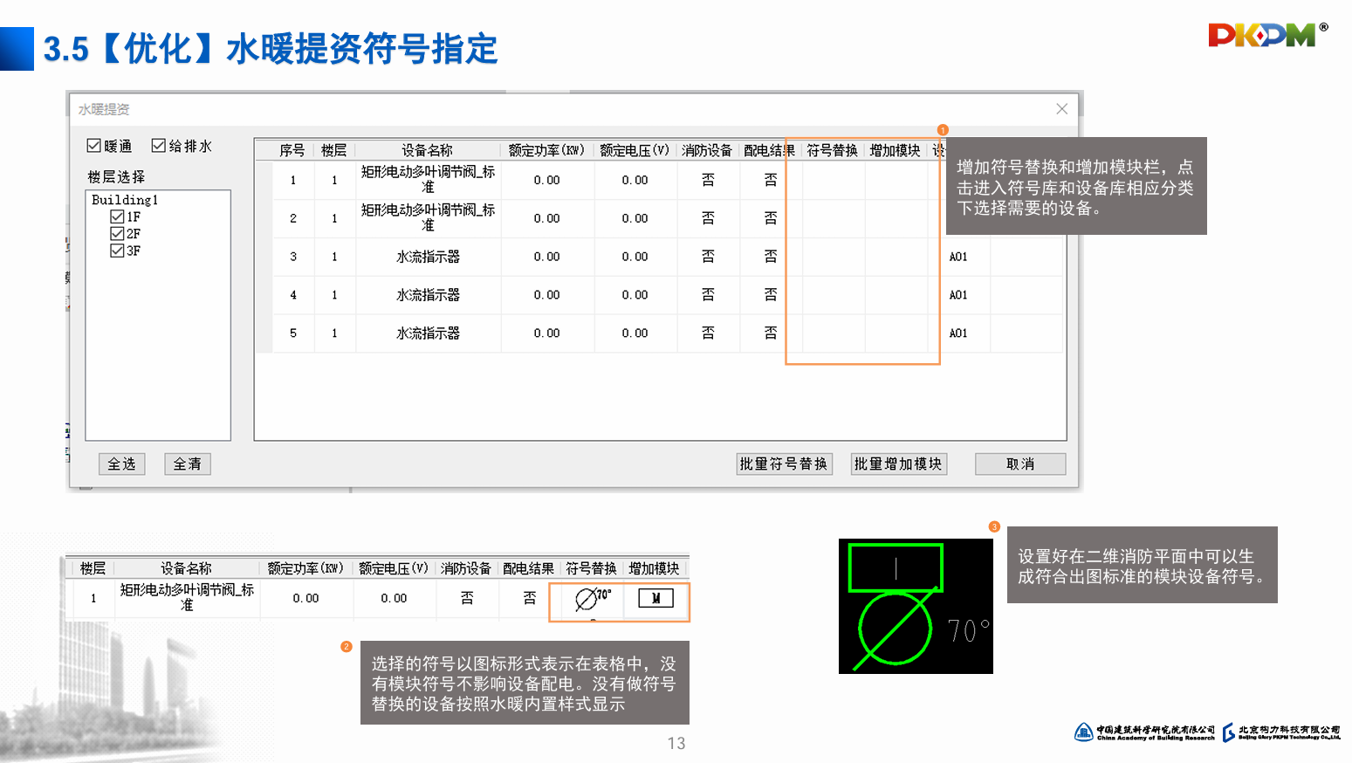This screenshot has width=1352, height=763.
Task: Click the 增加模块 cell of row 2
Action: click(x=896, y=218)
